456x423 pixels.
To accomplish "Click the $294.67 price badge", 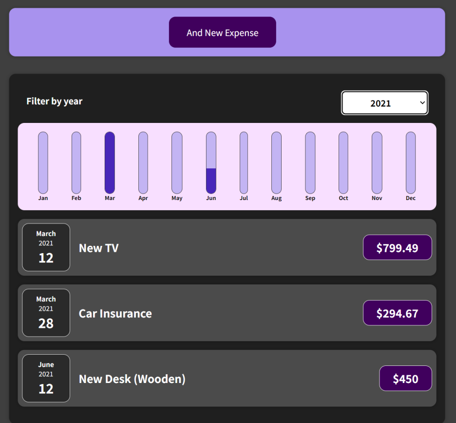I will pyautogui.click(x=397, y=313).
